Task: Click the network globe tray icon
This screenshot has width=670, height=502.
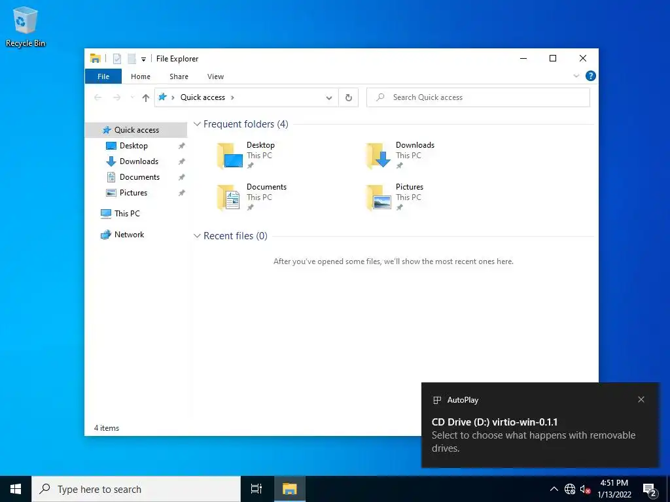Action: [x=570, y=489]
